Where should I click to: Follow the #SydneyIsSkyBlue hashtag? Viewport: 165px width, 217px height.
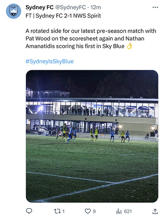tap(50, 61)
